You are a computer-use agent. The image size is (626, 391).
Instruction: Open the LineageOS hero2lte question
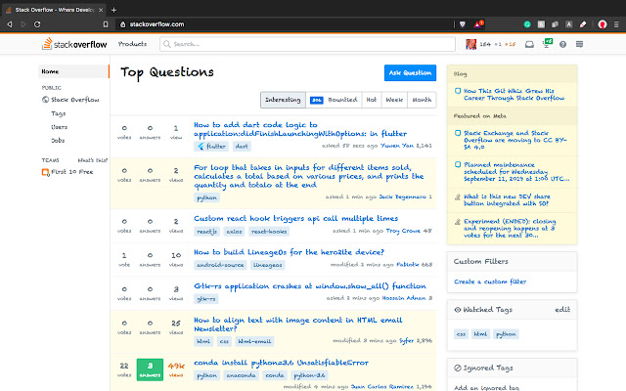tap(290, 252)
